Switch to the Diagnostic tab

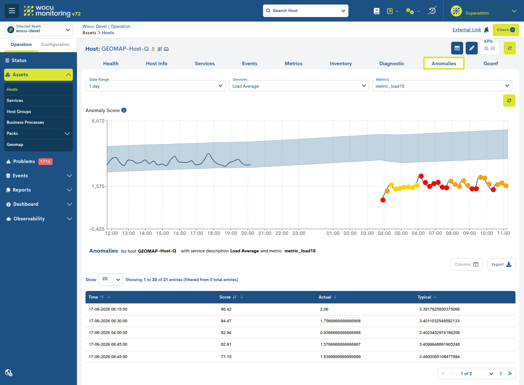coord(392,64)
